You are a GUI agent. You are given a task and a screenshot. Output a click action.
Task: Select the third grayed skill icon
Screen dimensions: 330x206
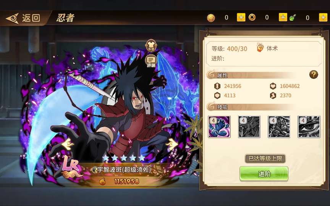click(x=279, y=127)
